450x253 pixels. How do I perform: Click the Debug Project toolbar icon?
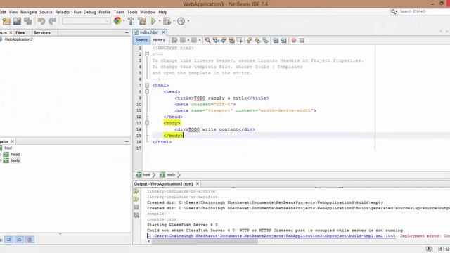167,21
